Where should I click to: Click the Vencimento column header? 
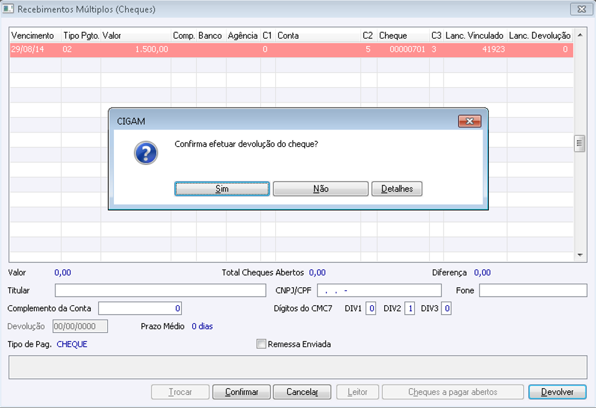[35, 35]
